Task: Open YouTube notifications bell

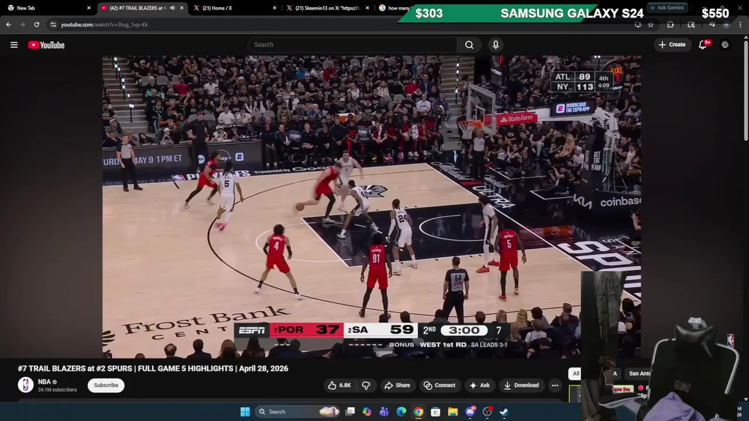Action: (703, 44)
